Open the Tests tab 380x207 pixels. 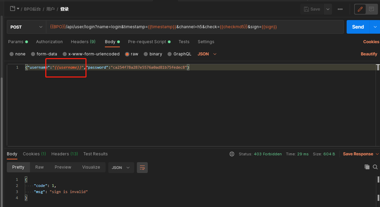(184, 41)
